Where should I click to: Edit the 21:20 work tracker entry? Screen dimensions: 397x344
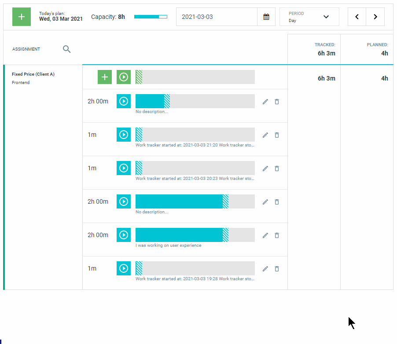coord(265,135)
